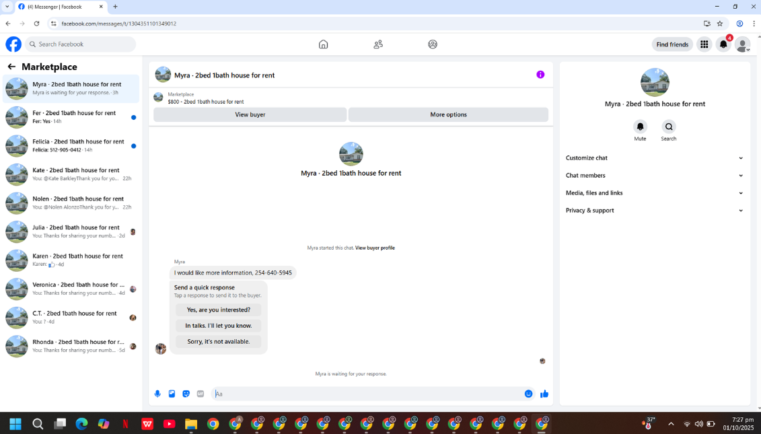
Task: Send a thumbs-up like
Action: (x=544, y=394)
